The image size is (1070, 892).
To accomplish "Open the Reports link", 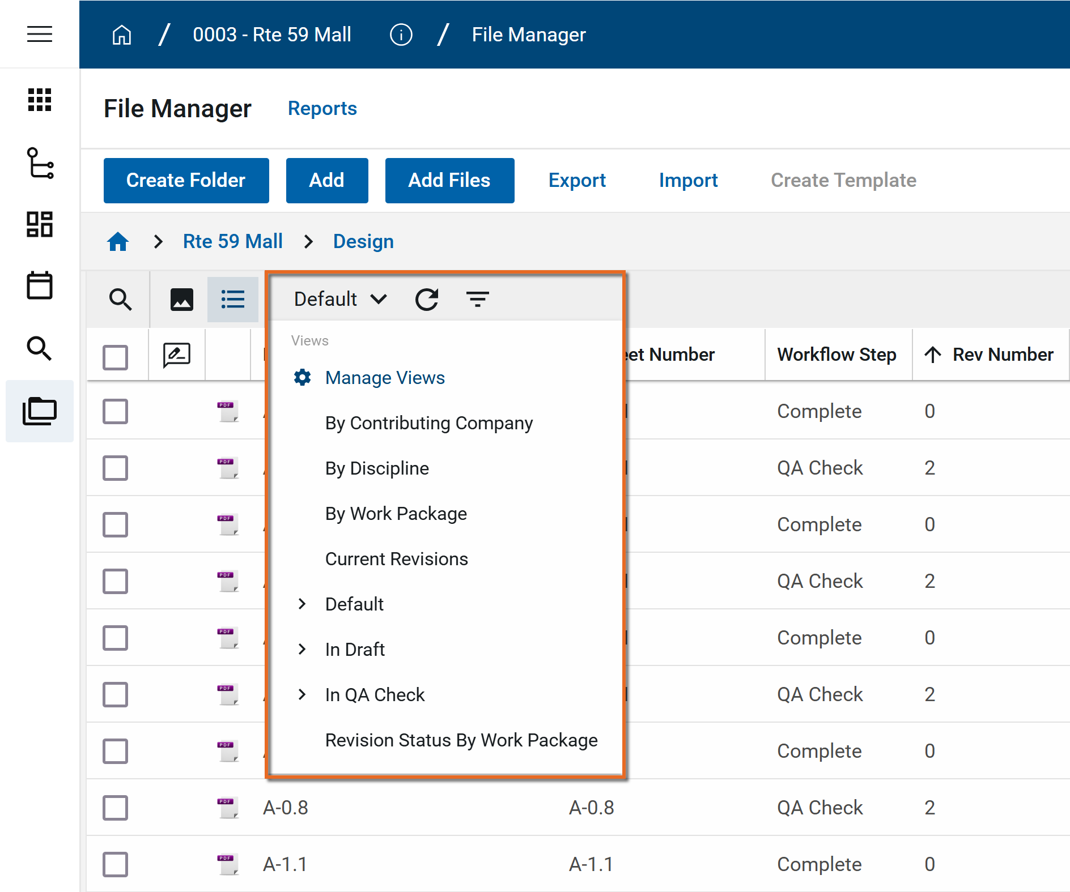I will (x=322, y=108).
